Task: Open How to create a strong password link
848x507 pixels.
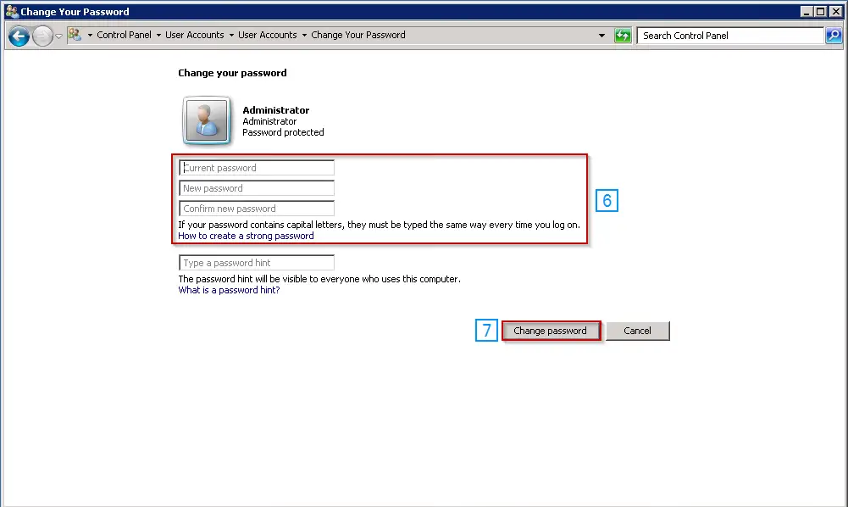Action: [x=246, y=236]
